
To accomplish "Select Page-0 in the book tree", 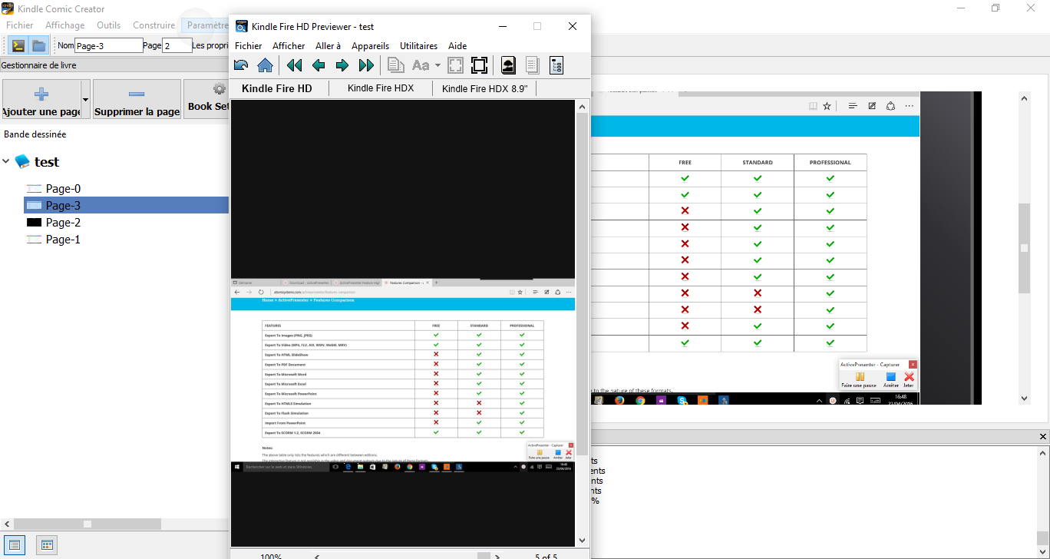I will [x=63, y=189].
